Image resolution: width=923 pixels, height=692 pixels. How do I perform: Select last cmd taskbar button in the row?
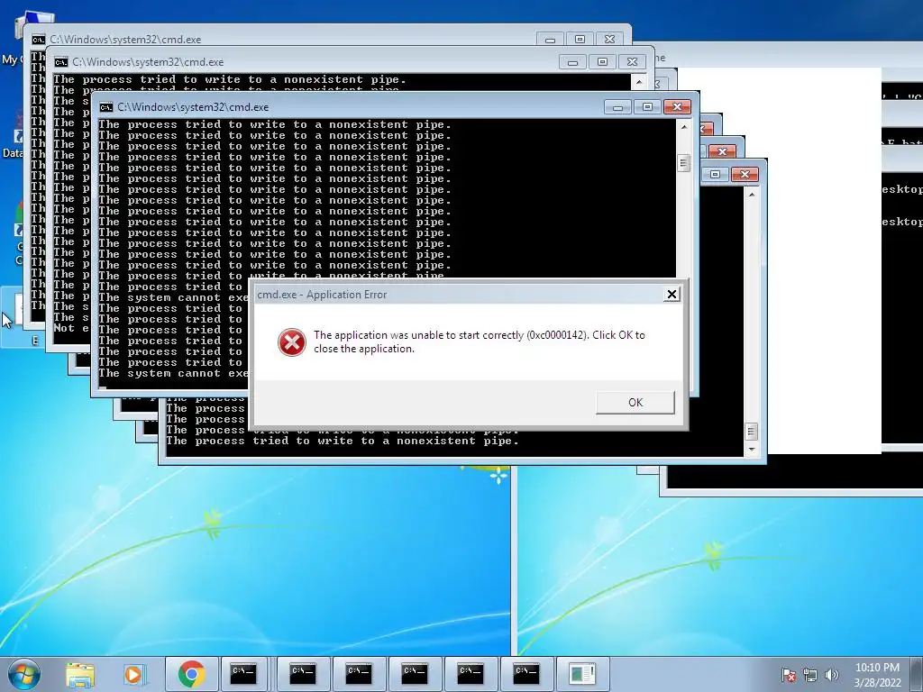pyautogui.click(x=526, y=674)
